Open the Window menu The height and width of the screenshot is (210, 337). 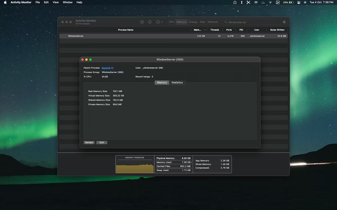68,2
